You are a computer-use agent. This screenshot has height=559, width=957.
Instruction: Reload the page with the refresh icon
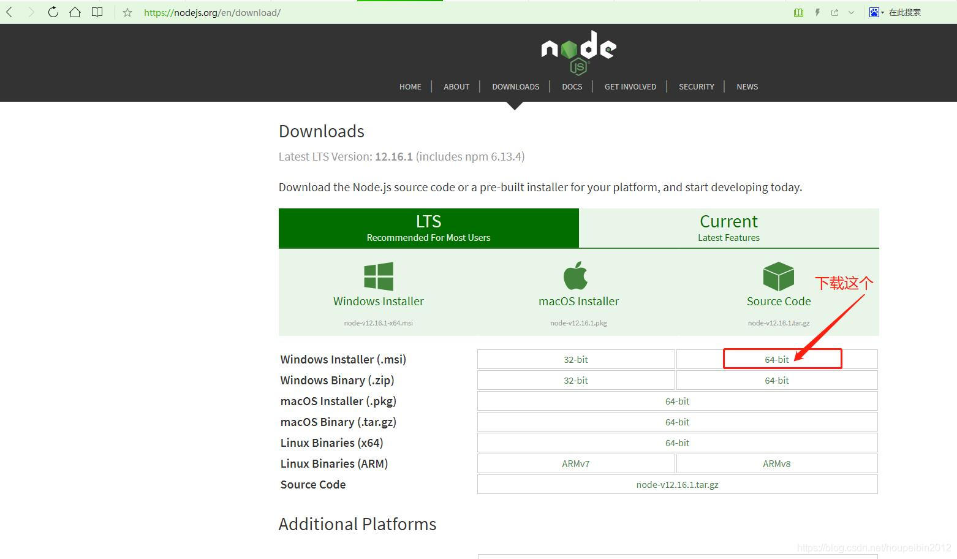pyautogui.click(x=53, y=12)
